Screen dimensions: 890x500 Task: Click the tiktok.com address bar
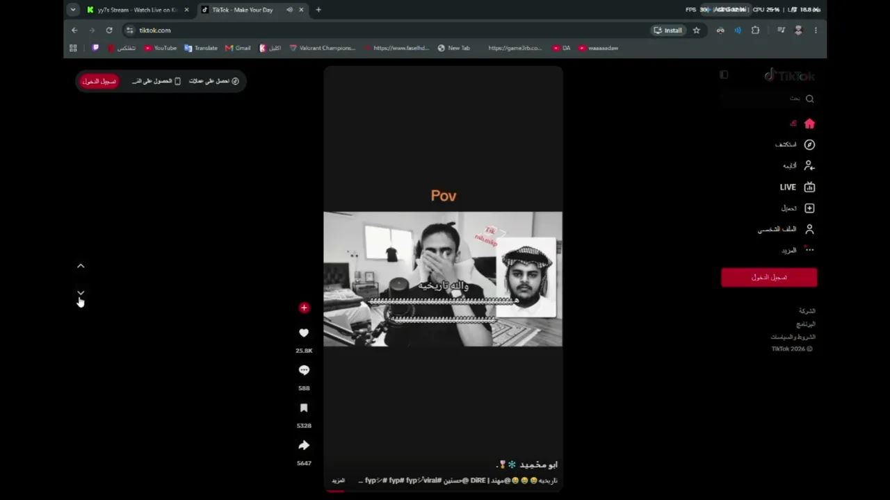[389, 30]
